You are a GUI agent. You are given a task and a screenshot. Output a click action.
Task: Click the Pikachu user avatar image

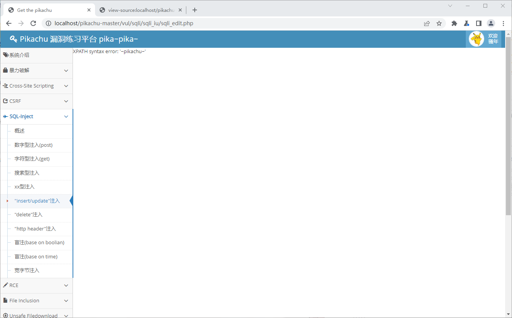pos(476,39)
